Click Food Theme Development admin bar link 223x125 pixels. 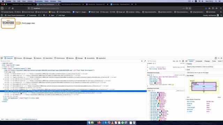click(x=15, y=15)
